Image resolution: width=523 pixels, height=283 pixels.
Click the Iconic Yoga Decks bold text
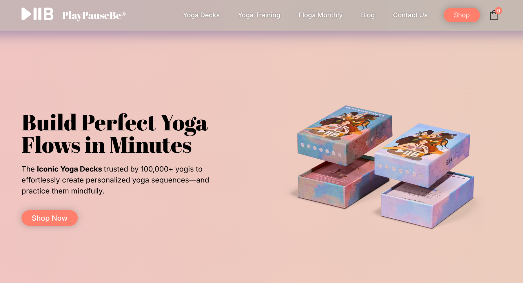pos(69,169)
